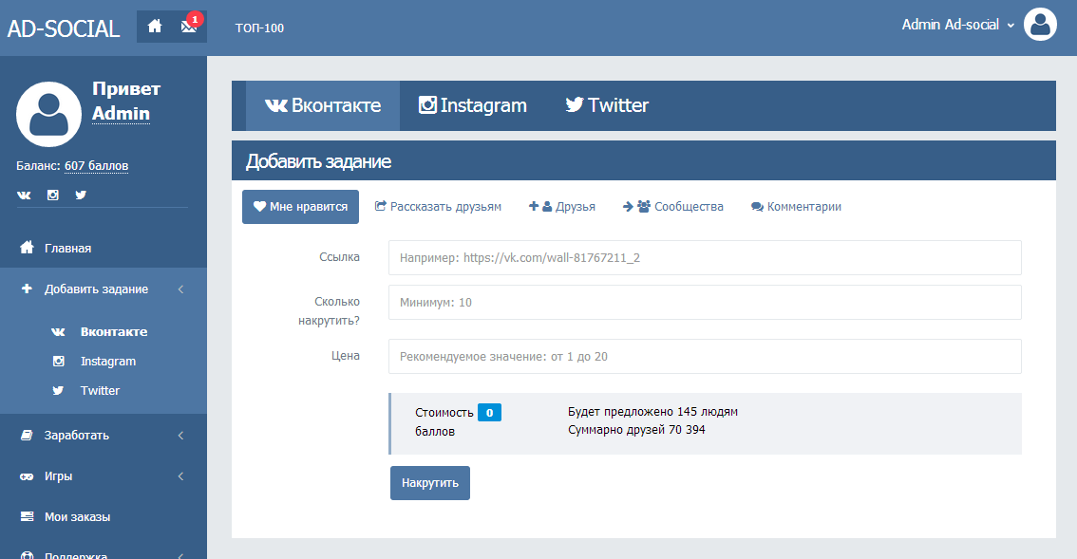Click the Привет greeting text

(125, 88)
